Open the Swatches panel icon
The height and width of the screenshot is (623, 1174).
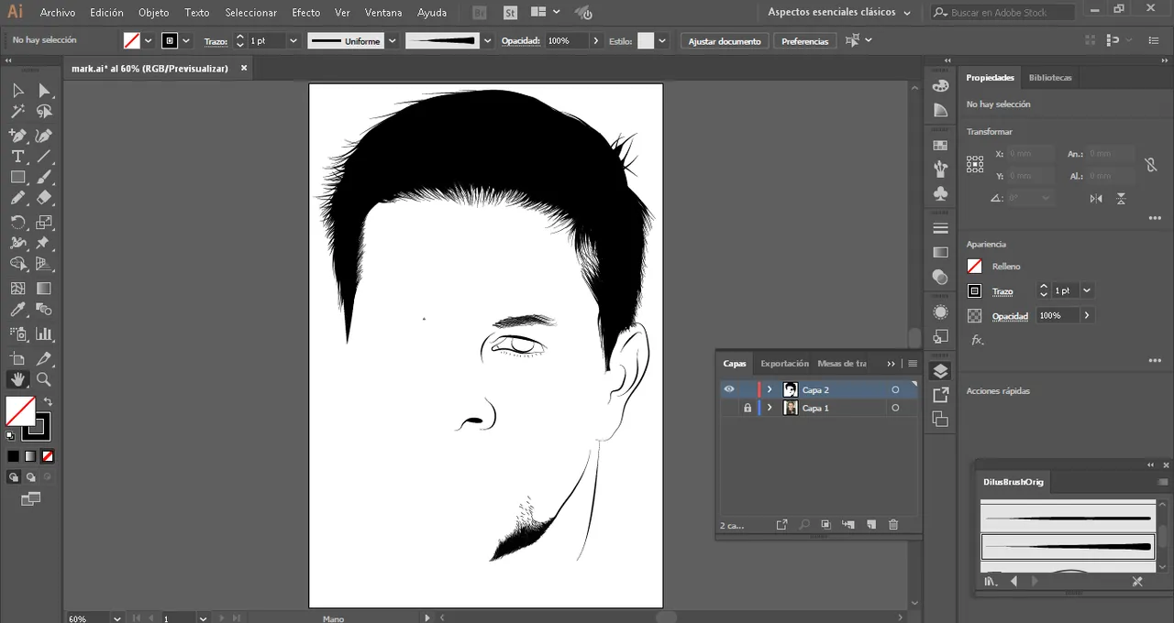tap(940, 145)
